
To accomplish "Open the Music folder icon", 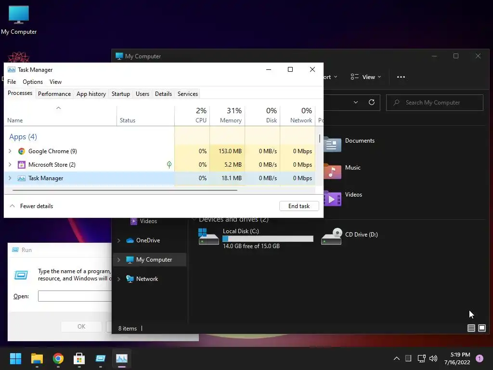I will pyautogui.click(x=332, y=172).
